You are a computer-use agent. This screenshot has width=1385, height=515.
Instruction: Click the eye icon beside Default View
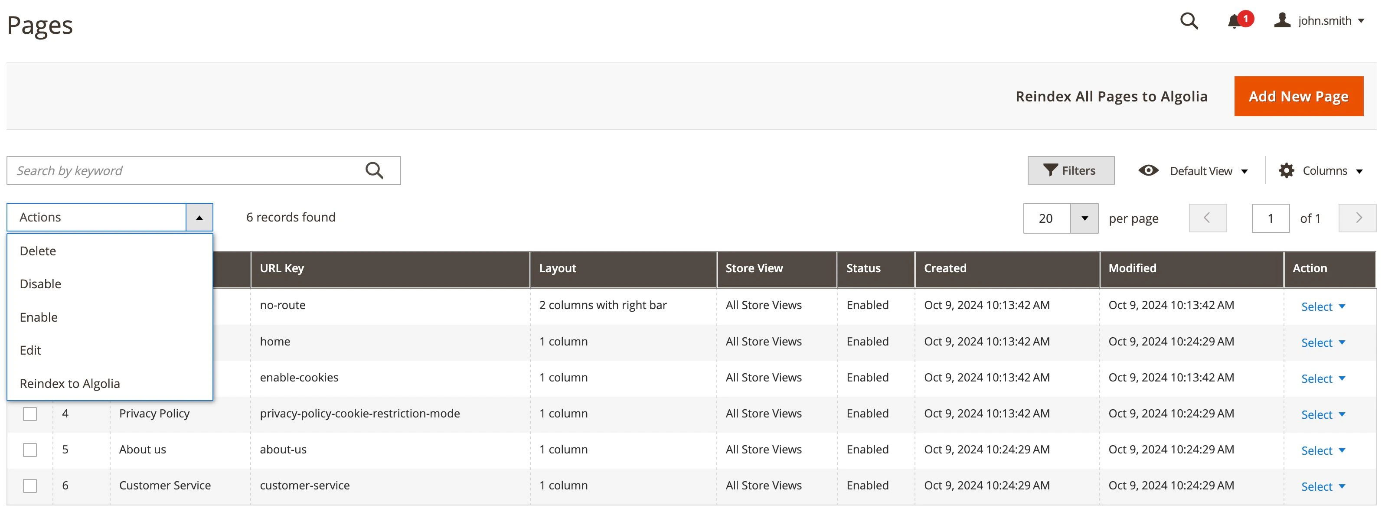[x=1149, y=170]
